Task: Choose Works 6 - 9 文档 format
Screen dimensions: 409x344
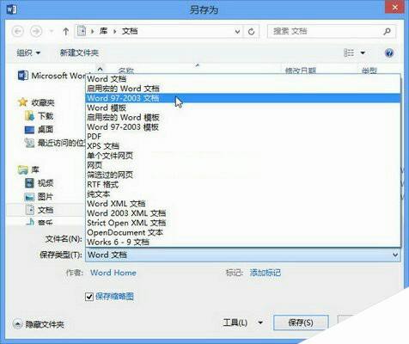Action: [x=243, y=243]
